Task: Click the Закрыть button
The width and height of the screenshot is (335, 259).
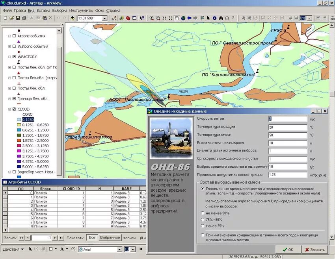Action: tap(315, 250)
